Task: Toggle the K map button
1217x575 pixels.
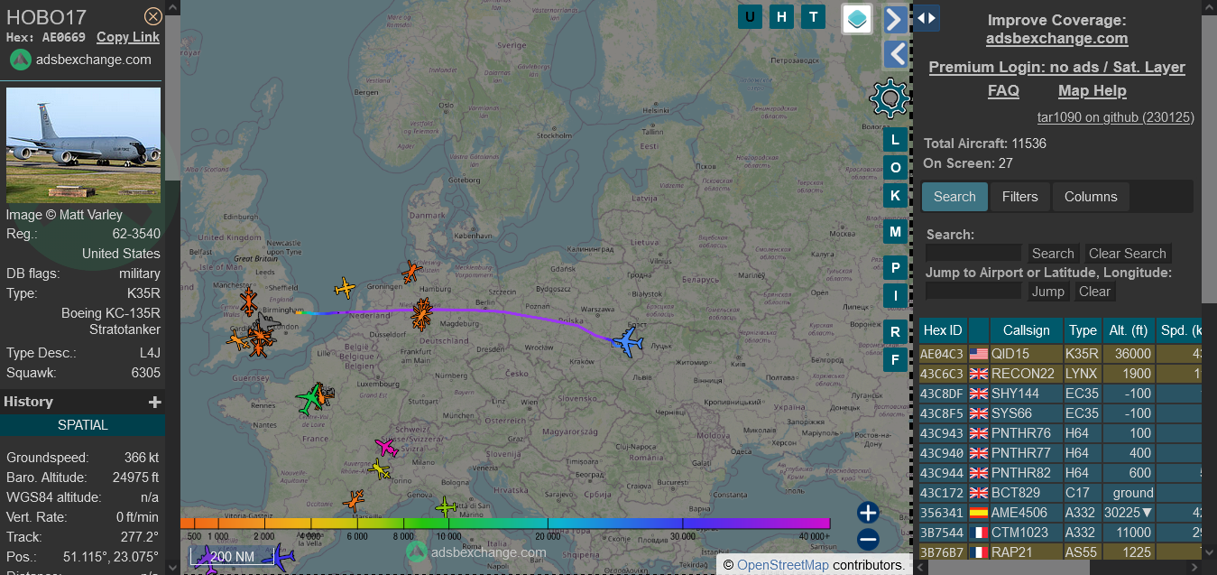Action: [895, 195]
